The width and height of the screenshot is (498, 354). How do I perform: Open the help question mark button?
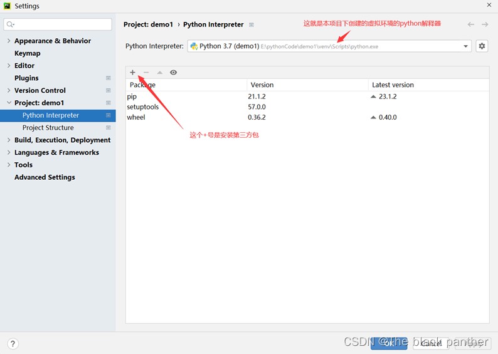[13, 343]
